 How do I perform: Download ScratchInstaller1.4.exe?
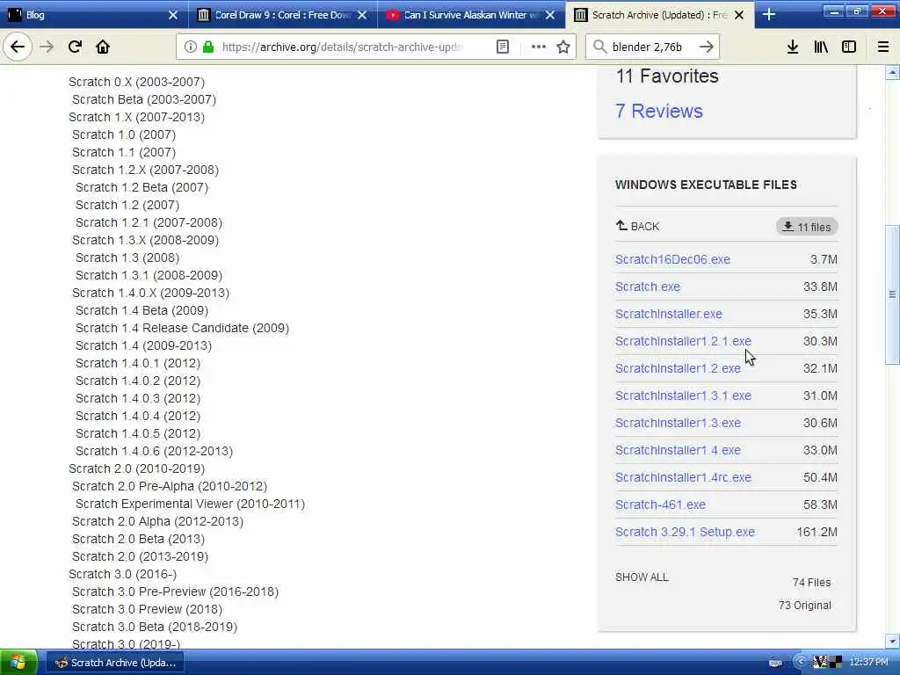point(678,450)
